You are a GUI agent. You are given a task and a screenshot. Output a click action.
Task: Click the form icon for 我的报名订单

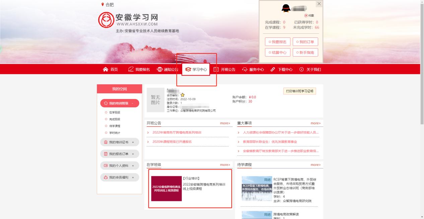click(x=106, y=154)
